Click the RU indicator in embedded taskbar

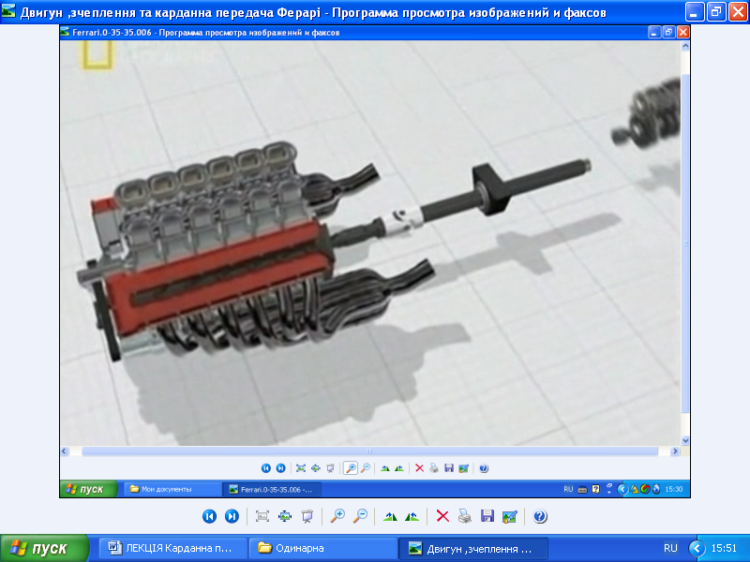[568, 489]
